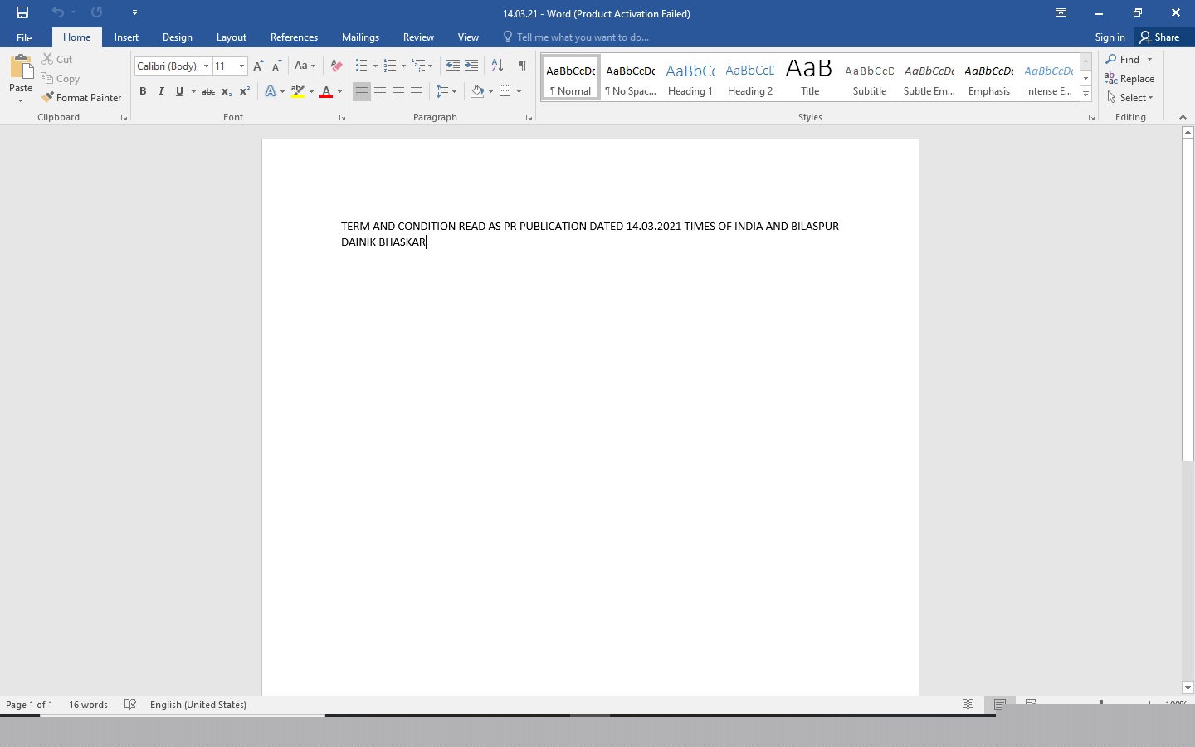The image size is (1195, 747).
Task: Open the Select dropdown in Editing
Action: [x=1130, y=98]
